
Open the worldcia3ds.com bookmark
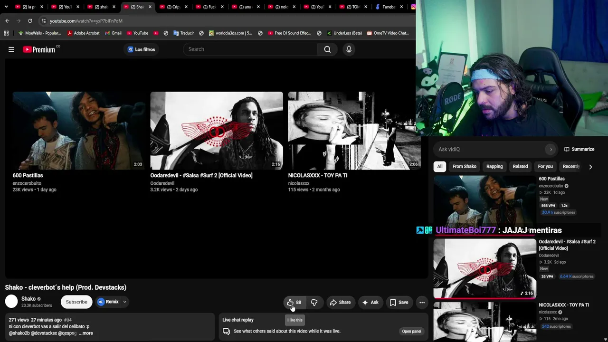click(x=230, y=33)
